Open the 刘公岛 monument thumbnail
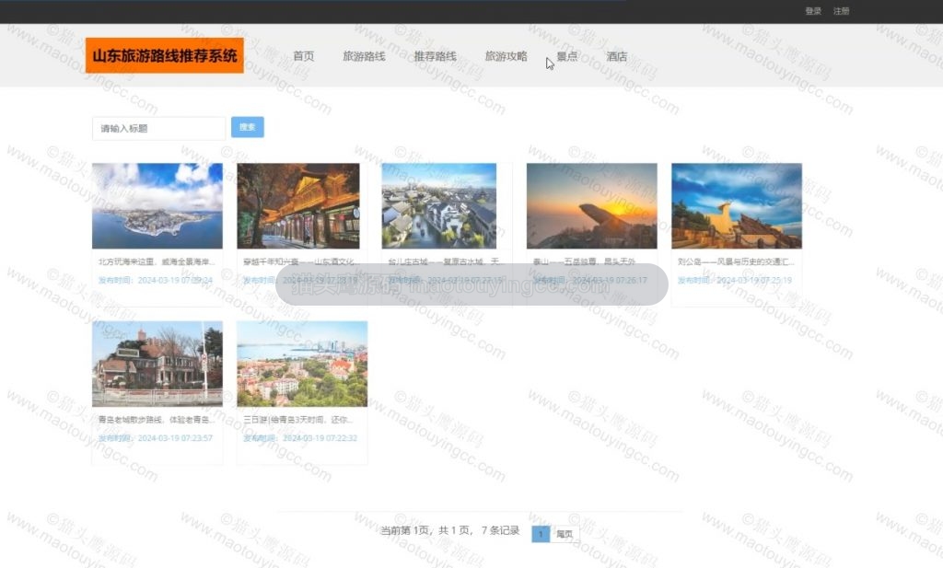Image resolution: width=943 pixels, height=568 pixels. pyautogui.click(x=737, y=205)
